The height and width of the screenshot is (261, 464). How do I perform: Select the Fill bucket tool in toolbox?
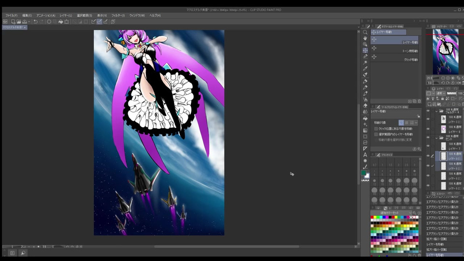[365, 118]
